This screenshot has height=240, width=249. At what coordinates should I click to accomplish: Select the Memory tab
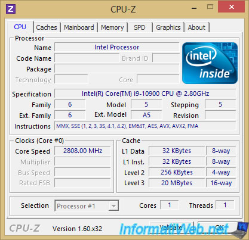click(112, 27)
